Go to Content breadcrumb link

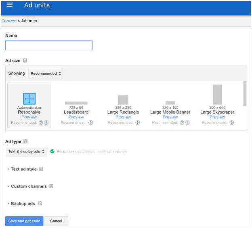(9, 21)
